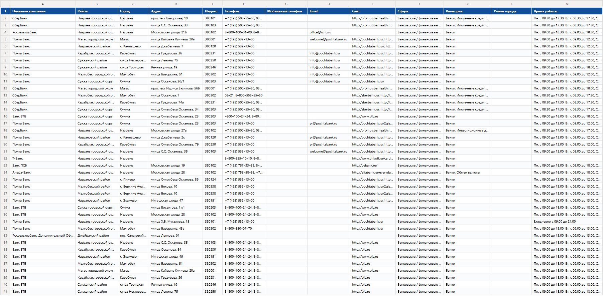Click the alfabank.ru website cell
The width and height of the screenshot is (603, 301).
[373, 173]
